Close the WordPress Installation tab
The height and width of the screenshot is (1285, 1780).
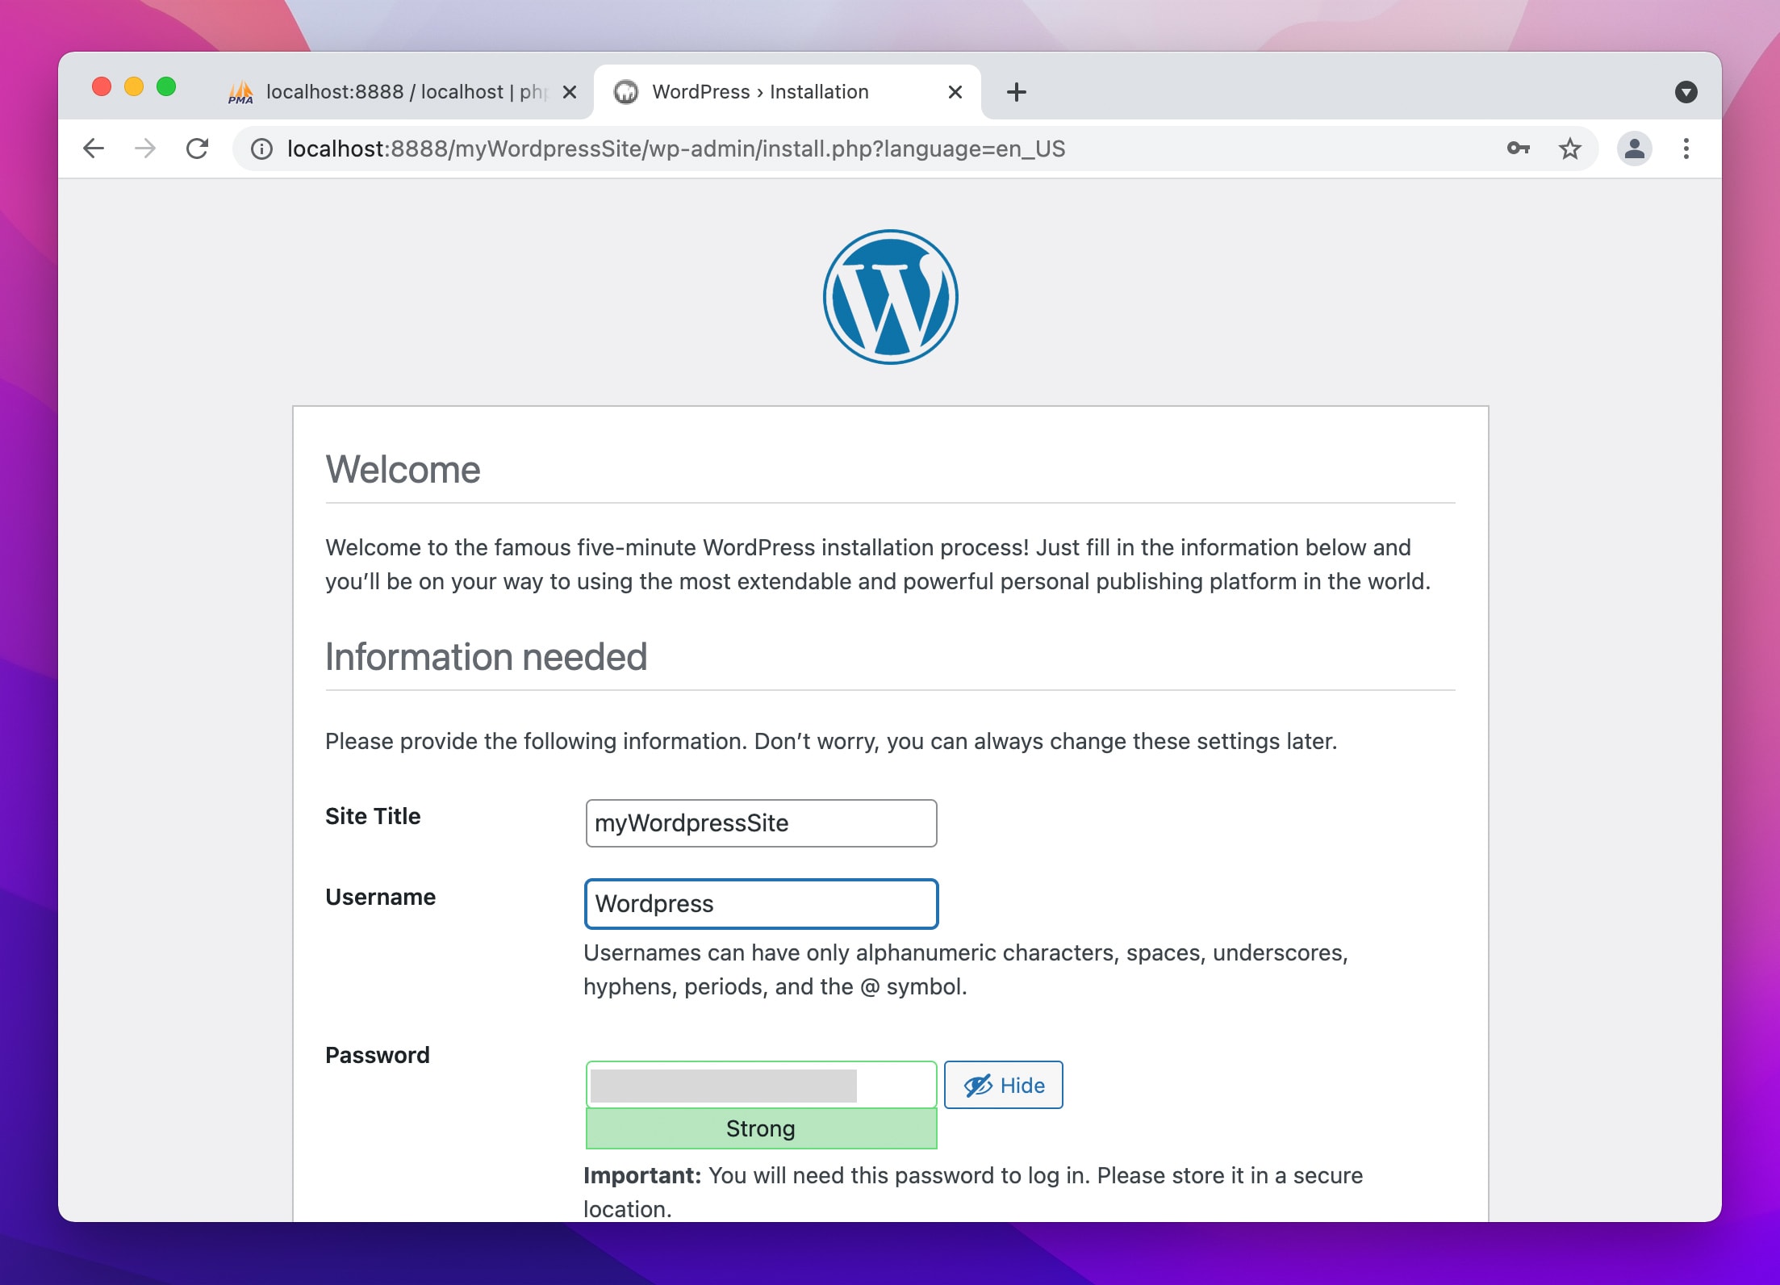(955, 91)
